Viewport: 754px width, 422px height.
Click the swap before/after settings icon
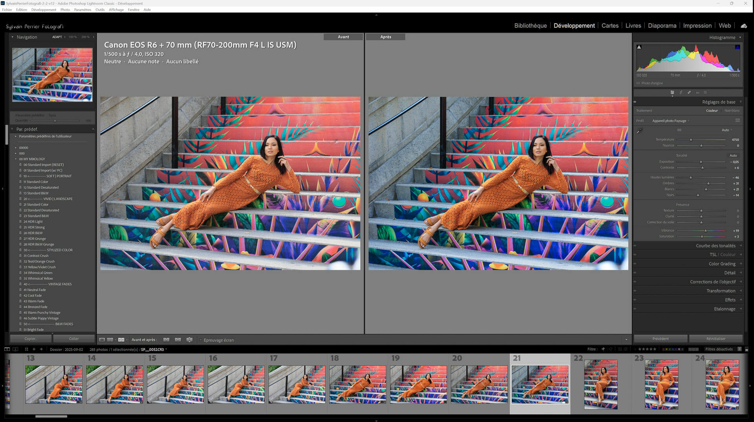[x=189, y=340]
